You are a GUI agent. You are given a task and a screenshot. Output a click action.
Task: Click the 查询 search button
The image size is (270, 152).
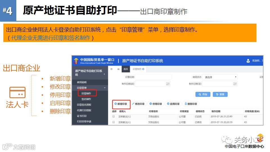point(203,95)
